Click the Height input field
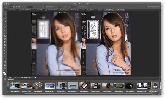The height and width of the screenshot is (99, 165). [73, 7]
